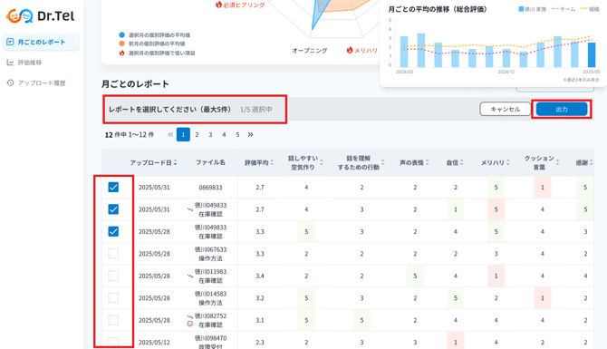Image resolution: width=607 pixels, height=349 pixels.
Task: Click the first chart bar above 2024/05
Action: click(x=404, y=52)
